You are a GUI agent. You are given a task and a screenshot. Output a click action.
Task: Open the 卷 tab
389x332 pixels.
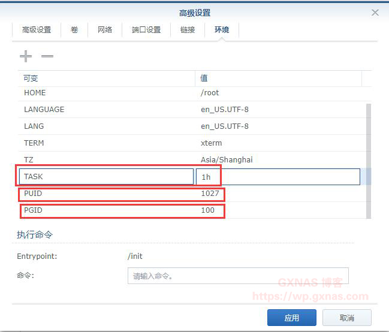74,29
